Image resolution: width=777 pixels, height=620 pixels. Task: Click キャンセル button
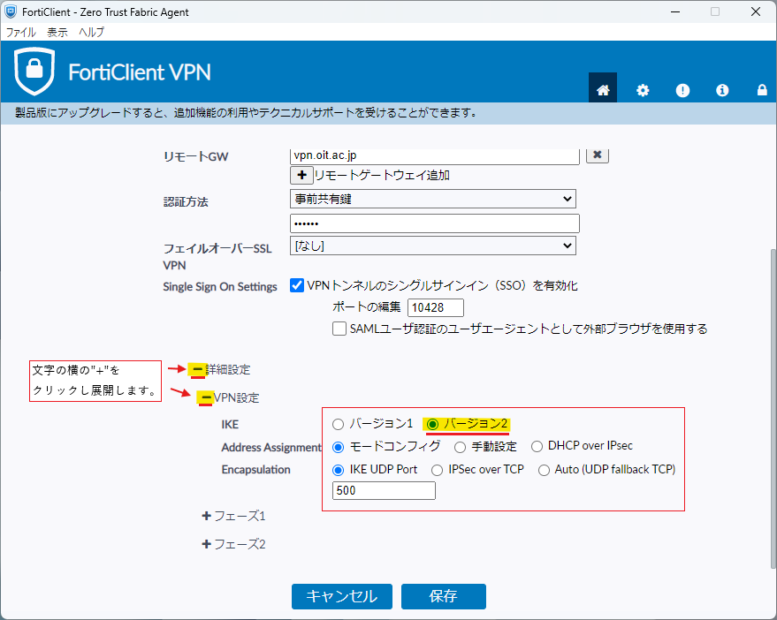tap(341, 596)
